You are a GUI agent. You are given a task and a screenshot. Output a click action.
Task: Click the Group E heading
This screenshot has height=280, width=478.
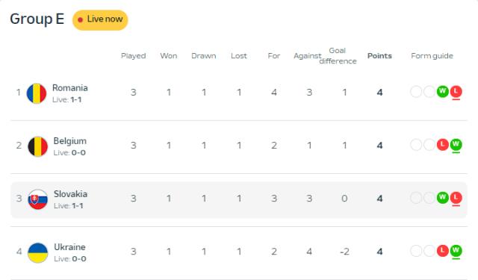click(37, 19)
